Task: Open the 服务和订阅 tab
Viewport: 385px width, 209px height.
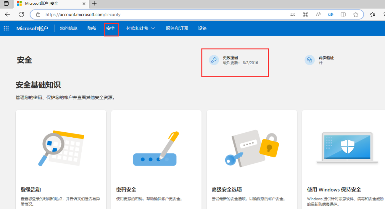Action: (177, 28)
